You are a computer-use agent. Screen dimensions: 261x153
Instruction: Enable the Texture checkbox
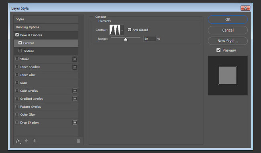[20, 50]
